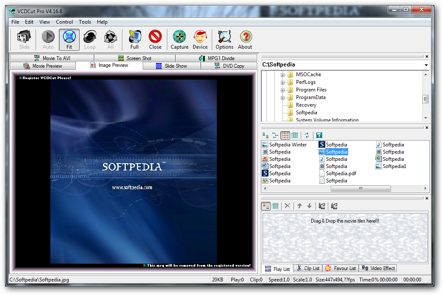
Task: Click the file list horizontal scrollbar thumb
Action: (x=360, y=189)
